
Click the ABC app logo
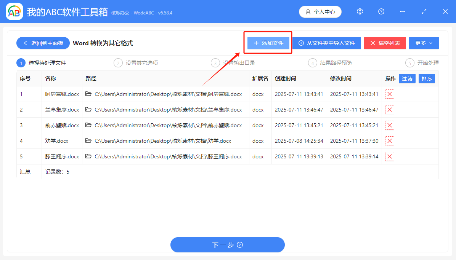coord(14,11)
